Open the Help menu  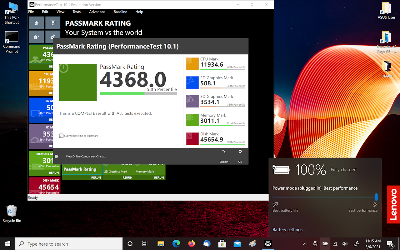click(139, 12)
